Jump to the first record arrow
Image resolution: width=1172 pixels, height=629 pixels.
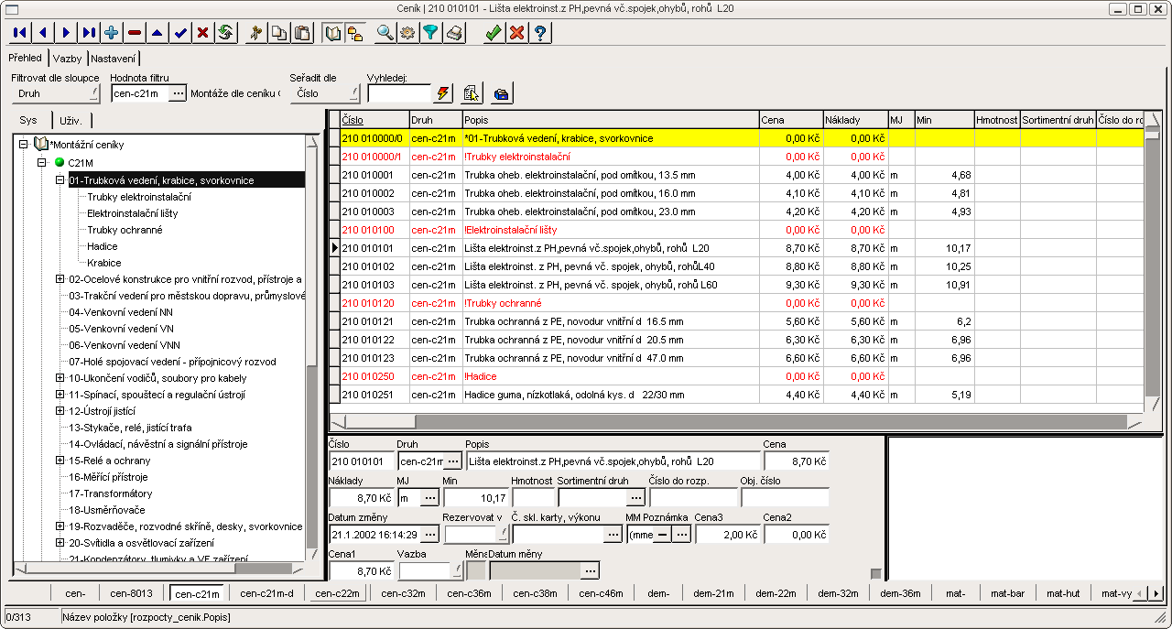click(x=19, y=33)
